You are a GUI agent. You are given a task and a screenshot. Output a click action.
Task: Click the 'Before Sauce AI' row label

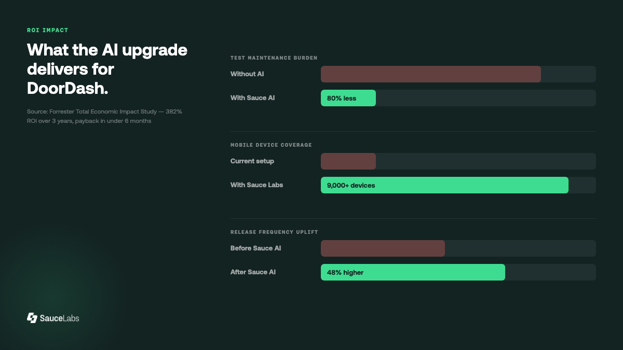[x=256, y=248]
